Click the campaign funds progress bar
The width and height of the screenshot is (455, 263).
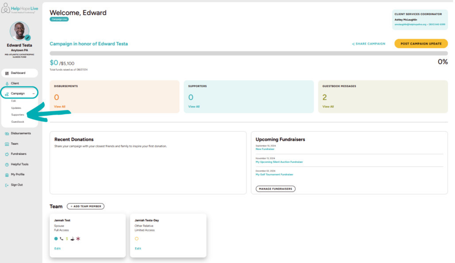(x=249, y=53)
